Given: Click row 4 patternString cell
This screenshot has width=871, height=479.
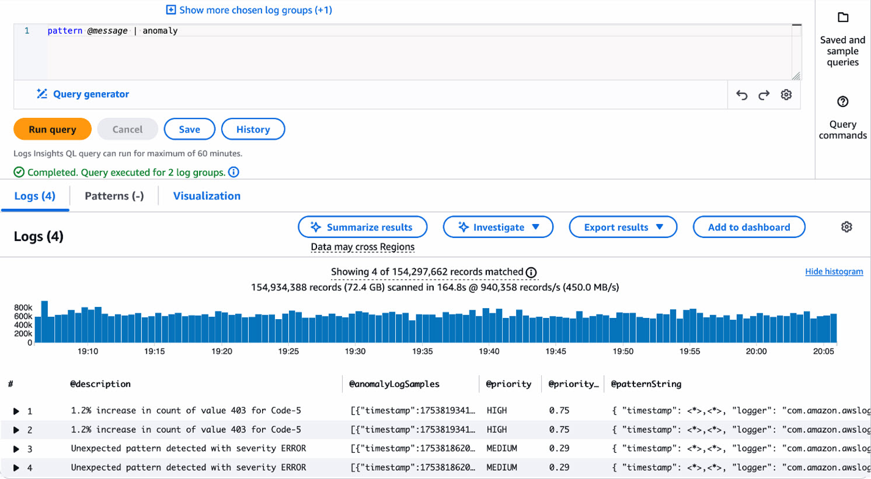Looking at the screenshot, I should 741,468.
